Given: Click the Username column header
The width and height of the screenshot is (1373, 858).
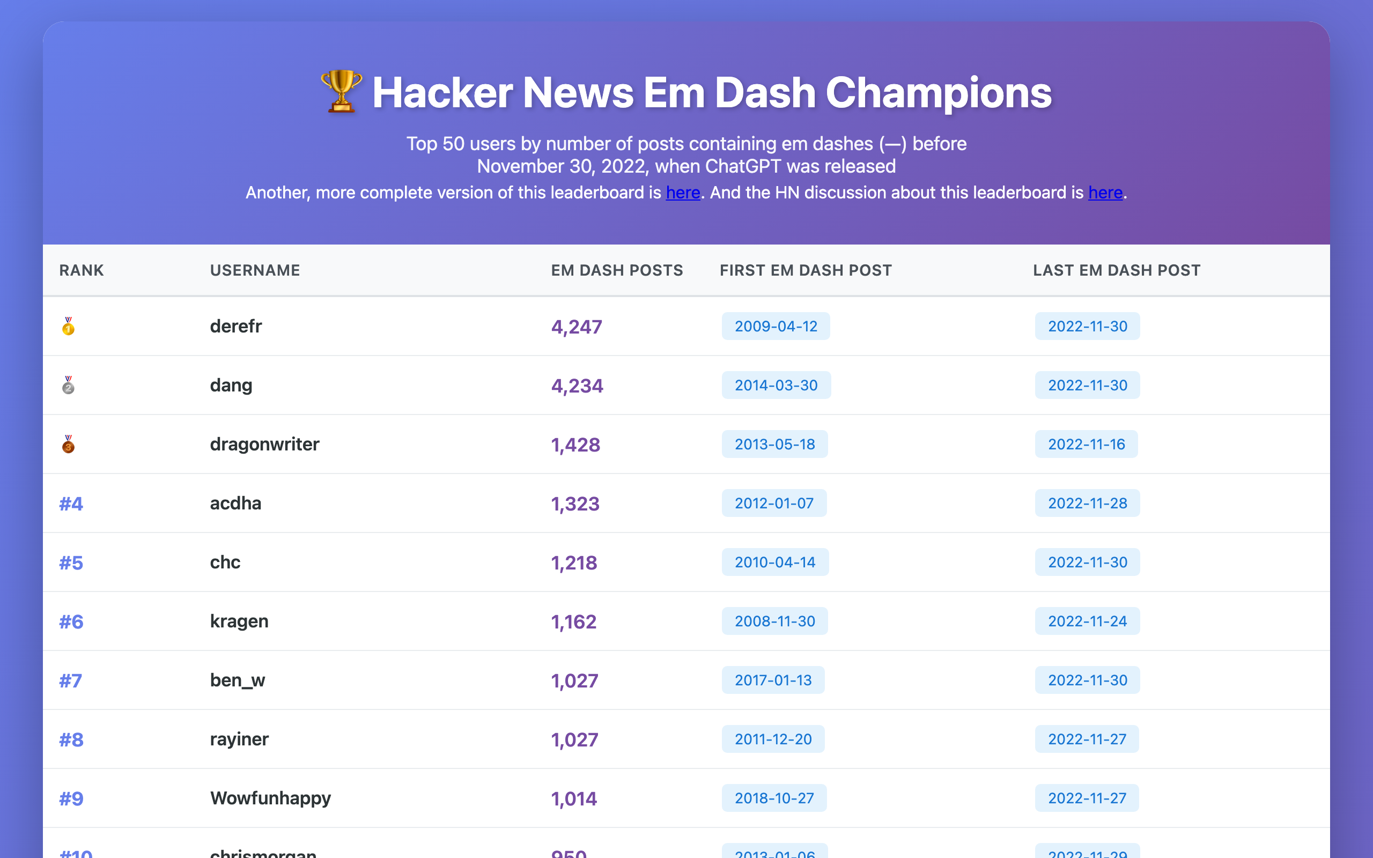Looking at the screenshot, I should tap(255, 270).
